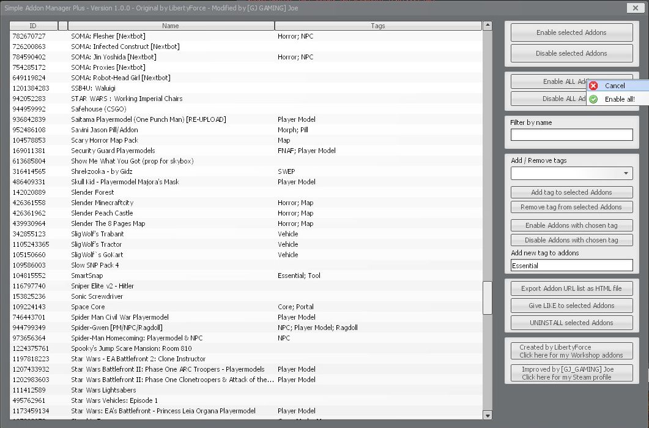Sort list by Name column header

pos(171,26)
